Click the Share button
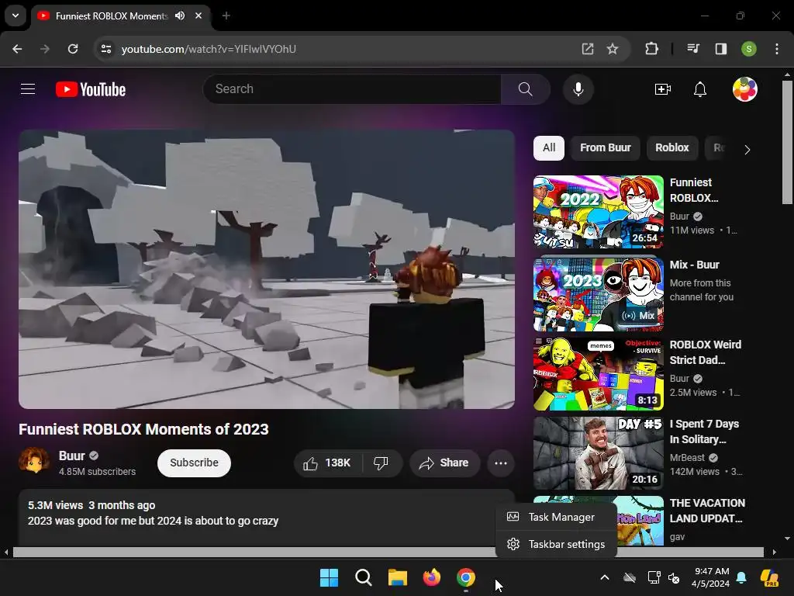 click(x=444, y=463)
